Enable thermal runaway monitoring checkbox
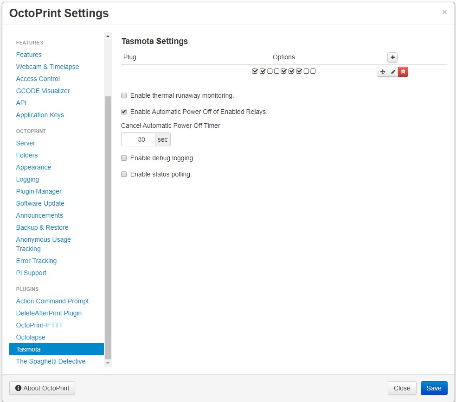 pos(124,95)
